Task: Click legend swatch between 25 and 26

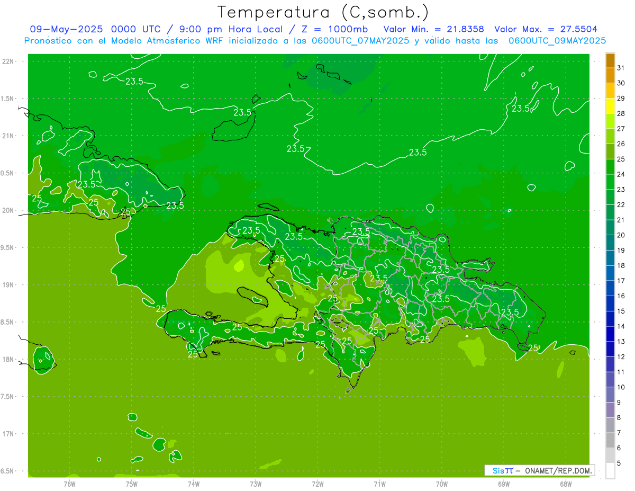Action: click(x=610, y=151)
